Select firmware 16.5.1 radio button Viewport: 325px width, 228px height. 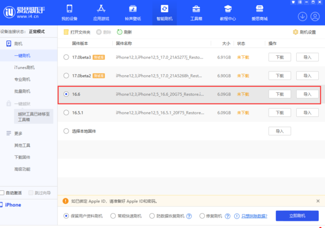pyautogui.click(x=66, y=112)
